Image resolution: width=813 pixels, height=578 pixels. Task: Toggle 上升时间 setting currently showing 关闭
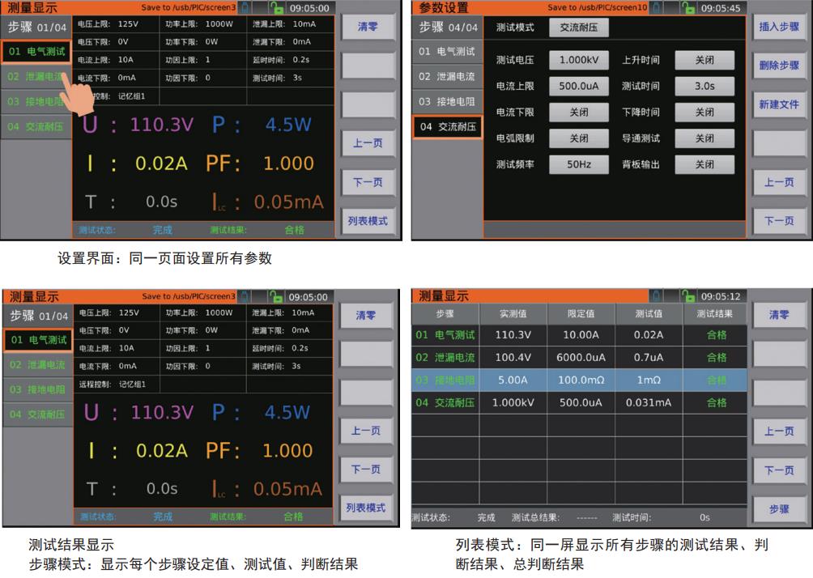pos(704,60)
